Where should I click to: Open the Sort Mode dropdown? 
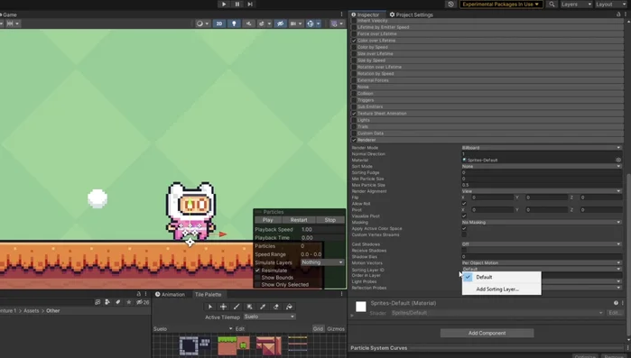[x=542, y=166]
